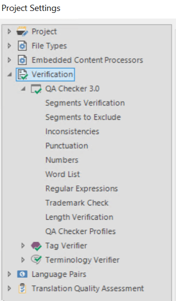
Task: Select the Verification label
Action: click(52, 75)
